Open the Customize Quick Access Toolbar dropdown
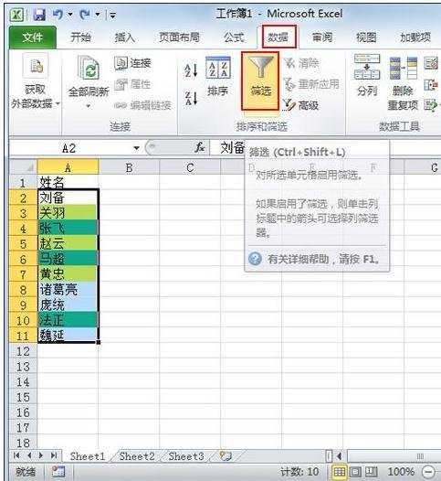Viewport: 441px width, 481px height. coord(112,15)
